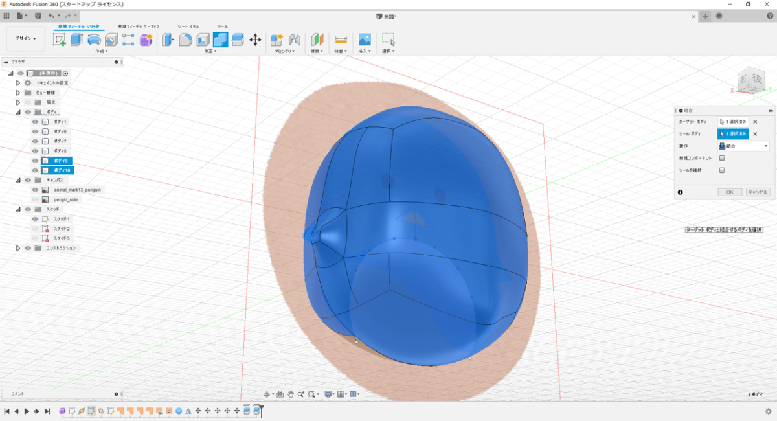Toggle visibility of ボディ10
777x421 pixels.
tap(35, 170)
